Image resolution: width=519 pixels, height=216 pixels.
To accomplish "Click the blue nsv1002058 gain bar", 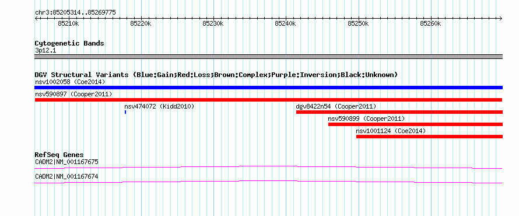I will coord(268,88).
